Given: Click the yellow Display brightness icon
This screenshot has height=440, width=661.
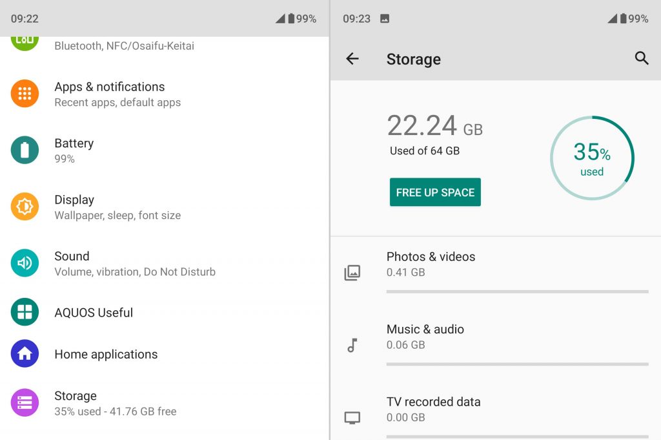Looking at the screenshot, I should tap(25, 206).
